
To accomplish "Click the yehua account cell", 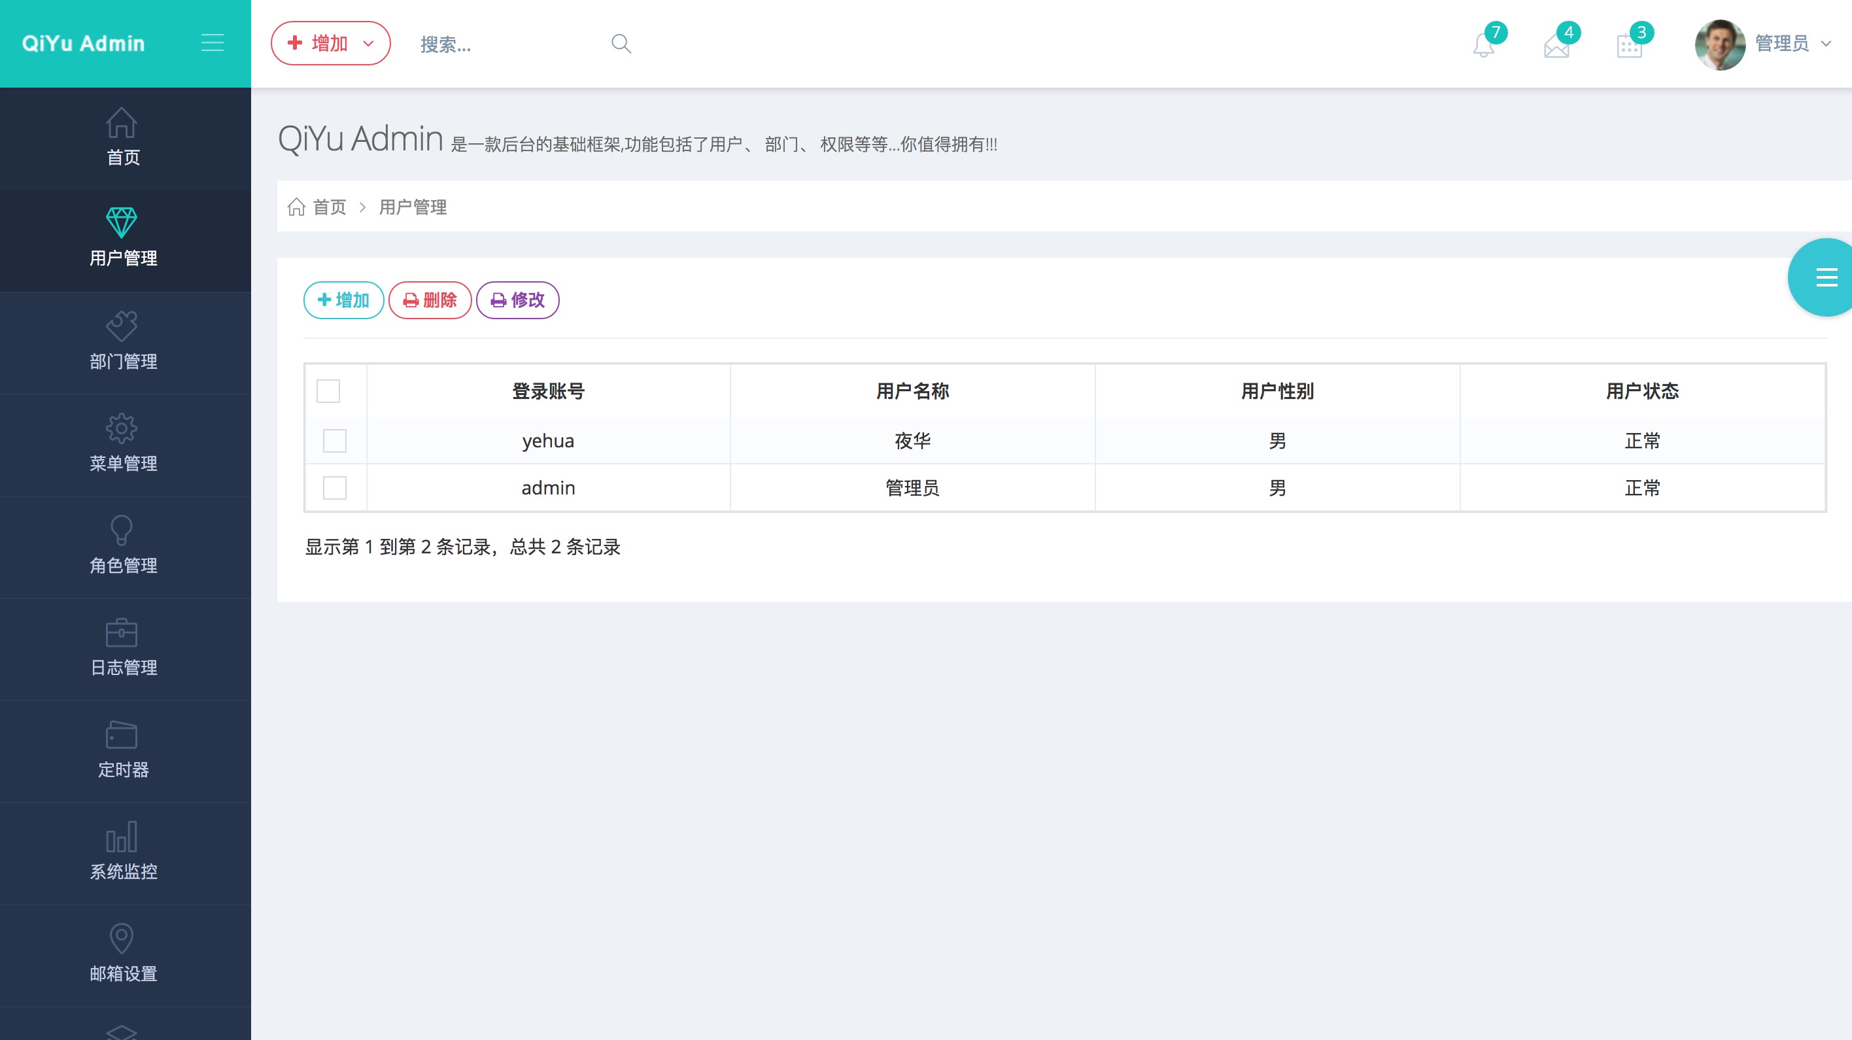I will click(x=549, y=441).
